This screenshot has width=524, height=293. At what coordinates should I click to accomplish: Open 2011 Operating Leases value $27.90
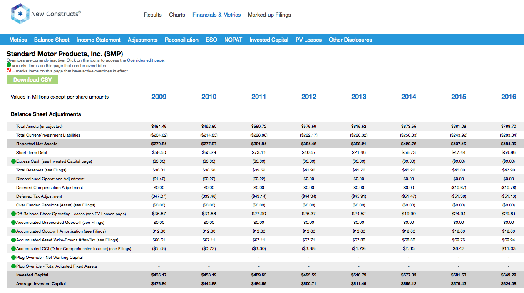tap(259, 214)
